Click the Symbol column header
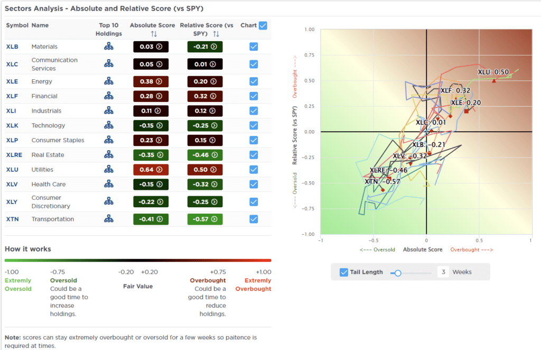The image size is (541, 350). coord(17,25)
